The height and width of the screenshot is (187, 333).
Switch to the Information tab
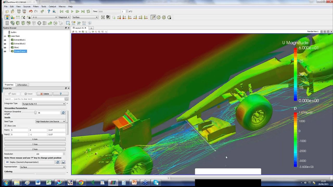click(x=22, y=85)
